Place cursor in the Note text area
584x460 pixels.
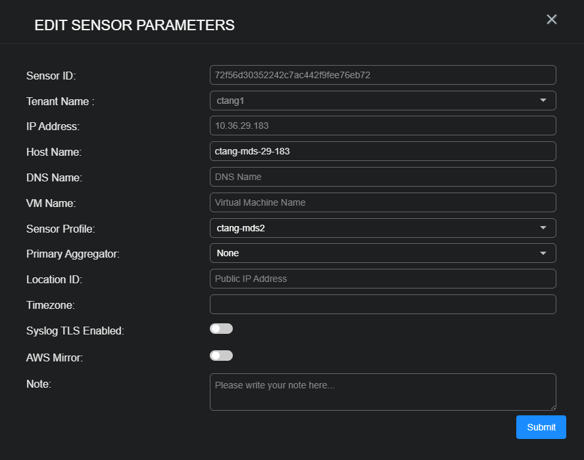383,390
